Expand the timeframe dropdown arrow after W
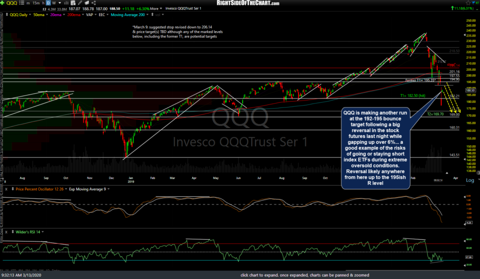480x279 pixels. click(x=59, y=3)
